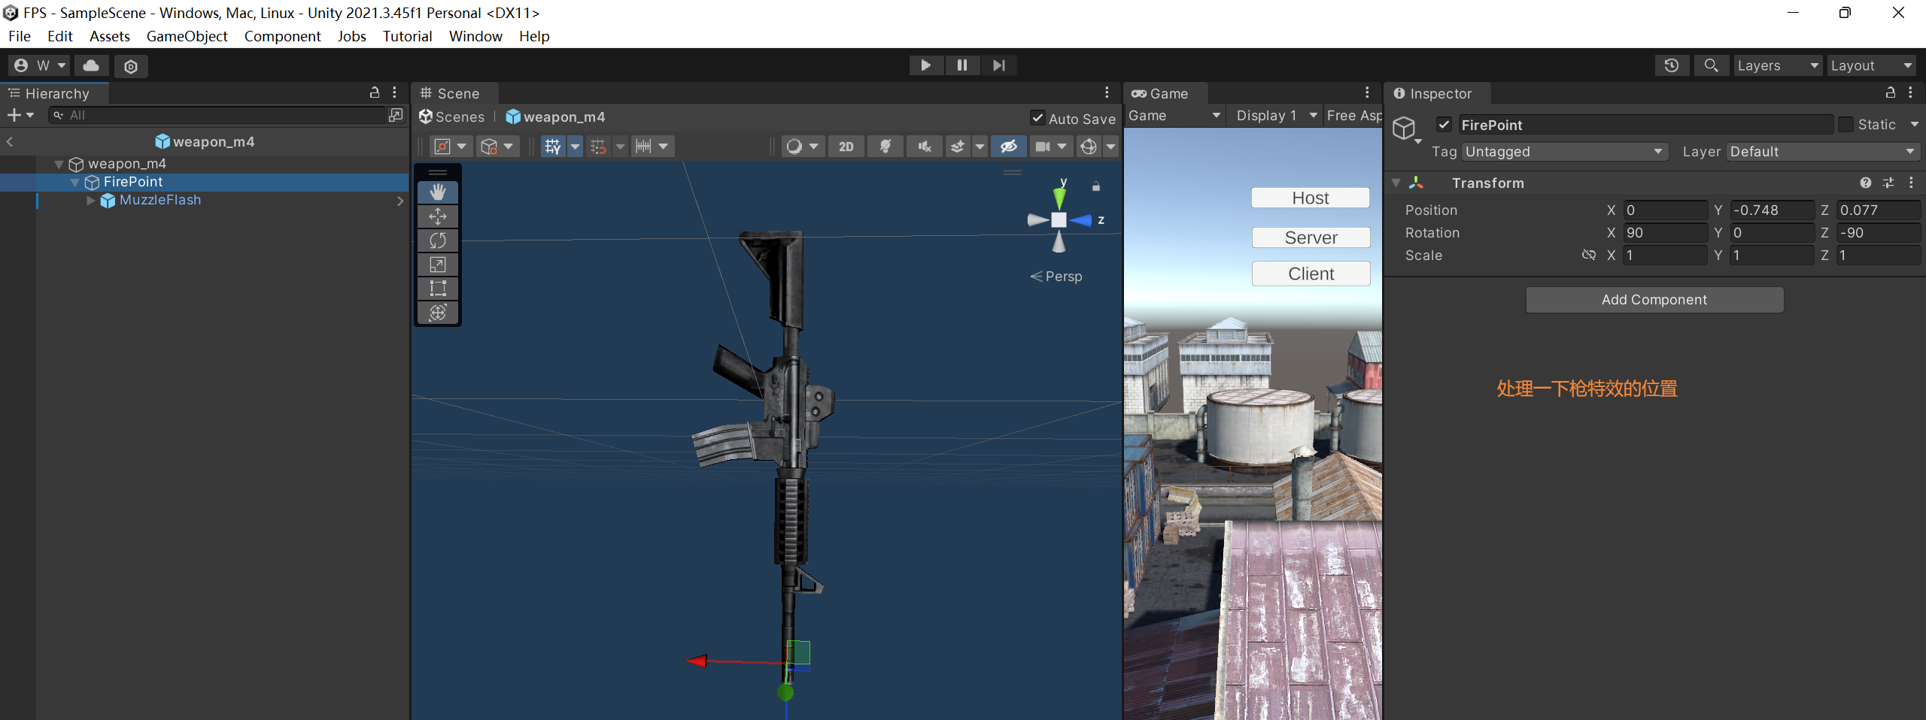Open the Undo History icon
The image size is (1926, 720).
tap(1672, 65)
